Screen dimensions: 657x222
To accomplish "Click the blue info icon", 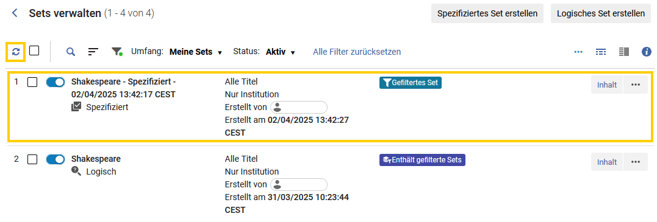I will (x=647, y=52).
